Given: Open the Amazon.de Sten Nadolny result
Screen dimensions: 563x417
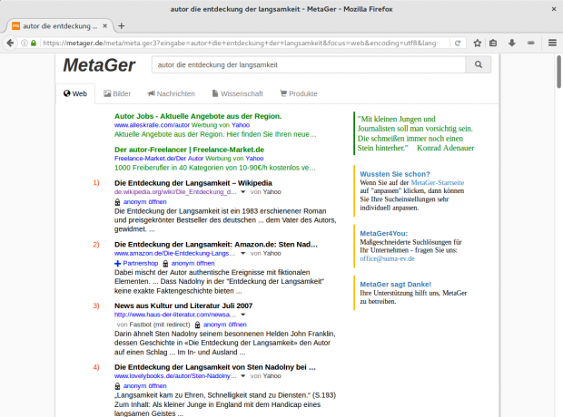Looking at the screenshot, I should [216, 245].
